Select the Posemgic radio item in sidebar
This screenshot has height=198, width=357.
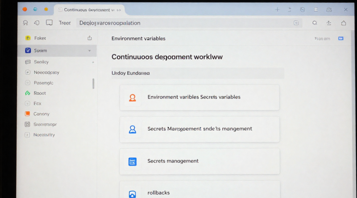tap(28, 83)
